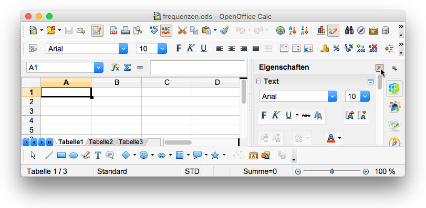The width and height of the screenshot is (426, 208).
Task: Click the Sum sigma icon
Action: point(127,67)
